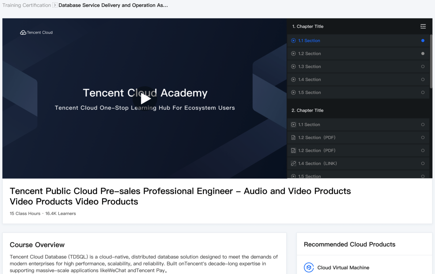Click the breadcrumb chevron after Training Certification
The height and width of the screenshot is (274, 435).
point(55,5)
